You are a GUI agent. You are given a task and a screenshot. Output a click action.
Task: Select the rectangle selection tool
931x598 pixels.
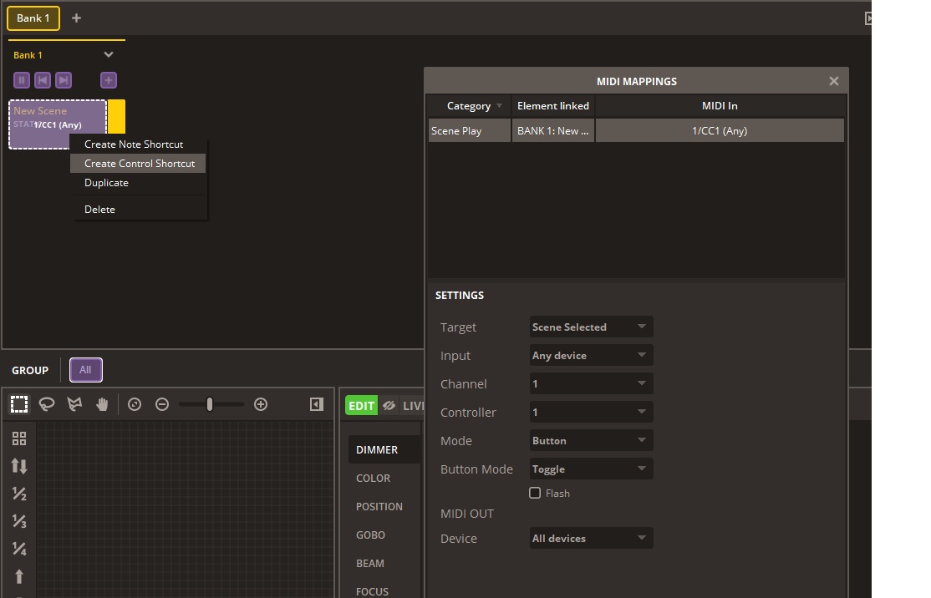click(19, 404)
